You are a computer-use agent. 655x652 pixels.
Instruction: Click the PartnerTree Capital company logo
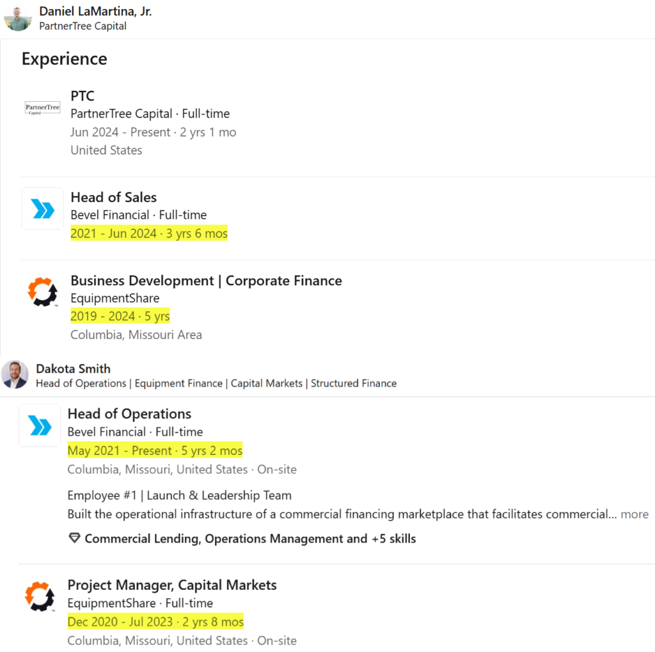(43, 109)
